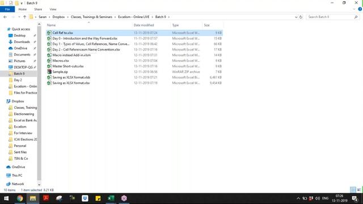Open the Share ribbon tab
The image size is (363, 204).
[38, 9]
